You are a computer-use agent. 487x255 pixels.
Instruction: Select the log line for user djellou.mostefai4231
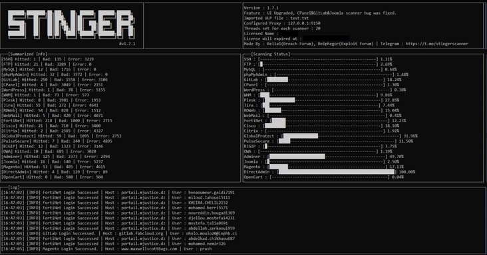(118, 218)
